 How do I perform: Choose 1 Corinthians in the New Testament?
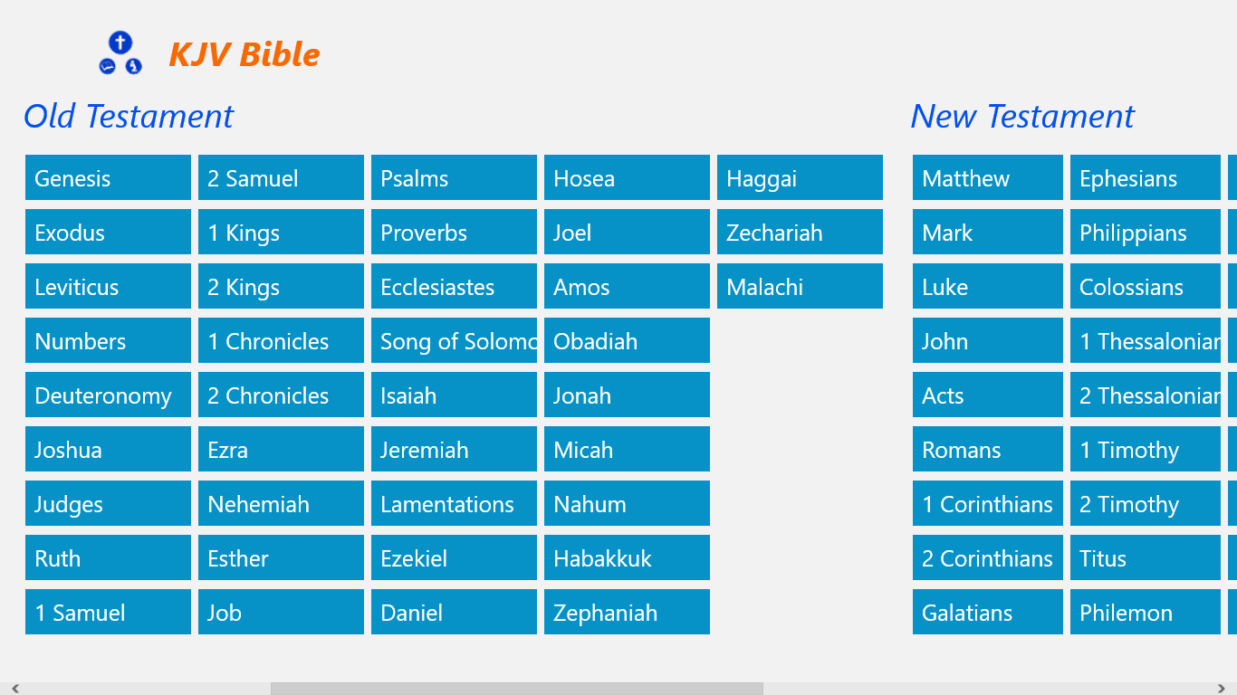coord(987,504)
